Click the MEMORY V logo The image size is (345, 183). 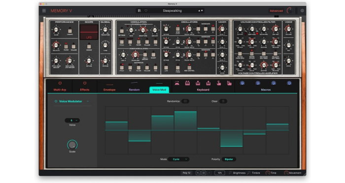click(61, 10)
